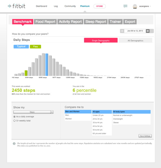Select Obese body type
This screenshot has height=168, width=161.
pos(131,123)
